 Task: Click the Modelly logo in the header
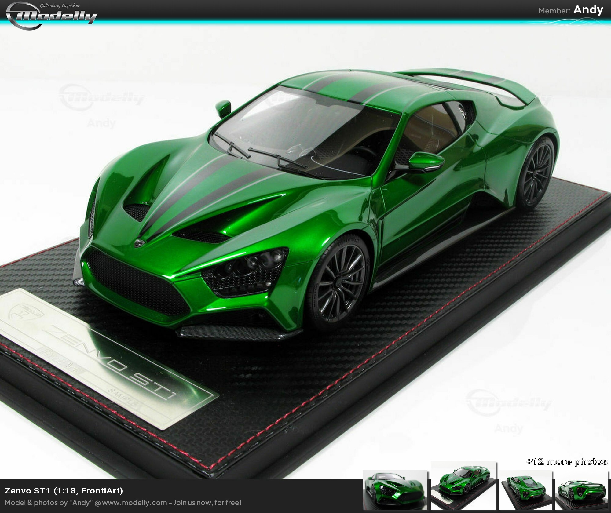(51, 16)
